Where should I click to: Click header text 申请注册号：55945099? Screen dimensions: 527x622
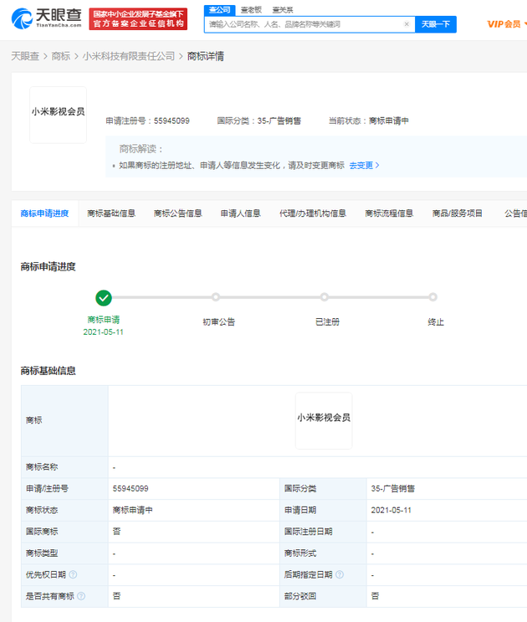[x=147, y=121]
